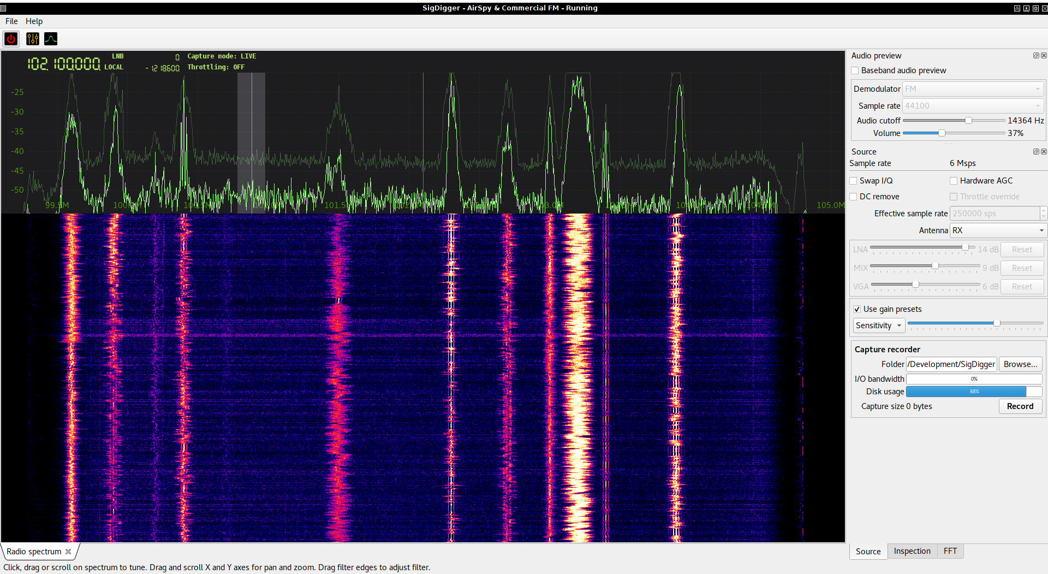Image resolution: width=1048 pixels, height=574 pixels.
Task: Click the 14364 Hz cutoff value
Action: [1026, 121]
